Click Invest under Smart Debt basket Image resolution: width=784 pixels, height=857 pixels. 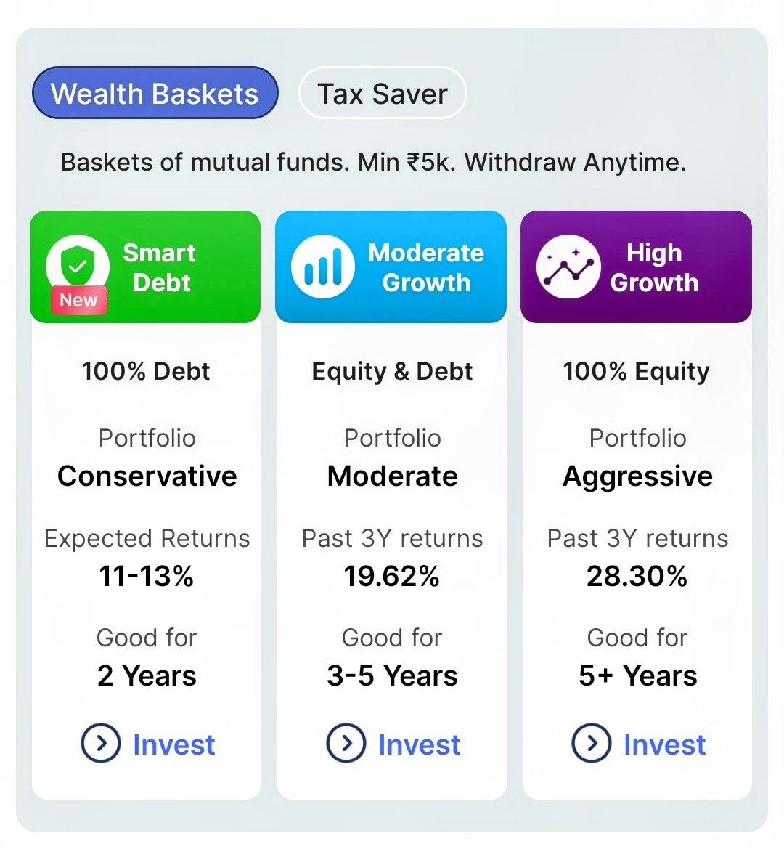pyautogui.click(x=174, y=744)
